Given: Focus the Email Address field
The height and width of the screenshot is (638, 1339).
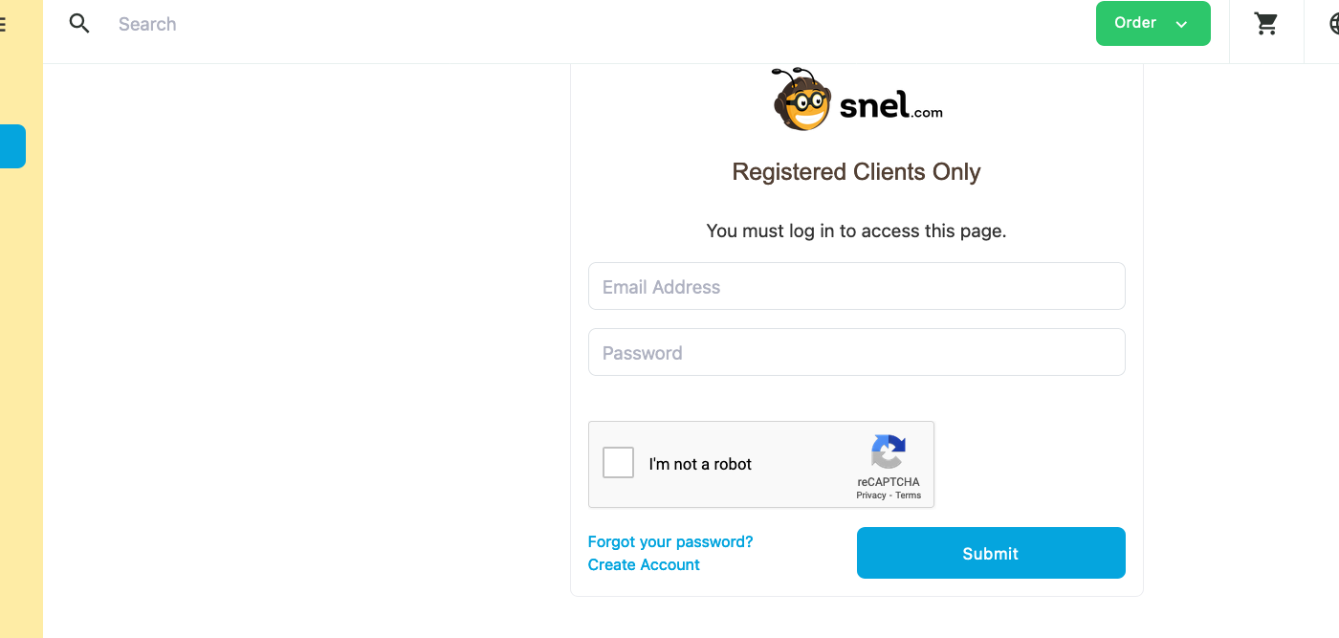Looking at the screenshot, I should [x=856, y=286].
